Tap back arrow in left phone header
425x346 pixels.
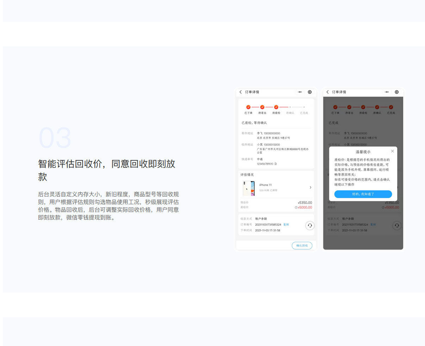pos(240,92)
